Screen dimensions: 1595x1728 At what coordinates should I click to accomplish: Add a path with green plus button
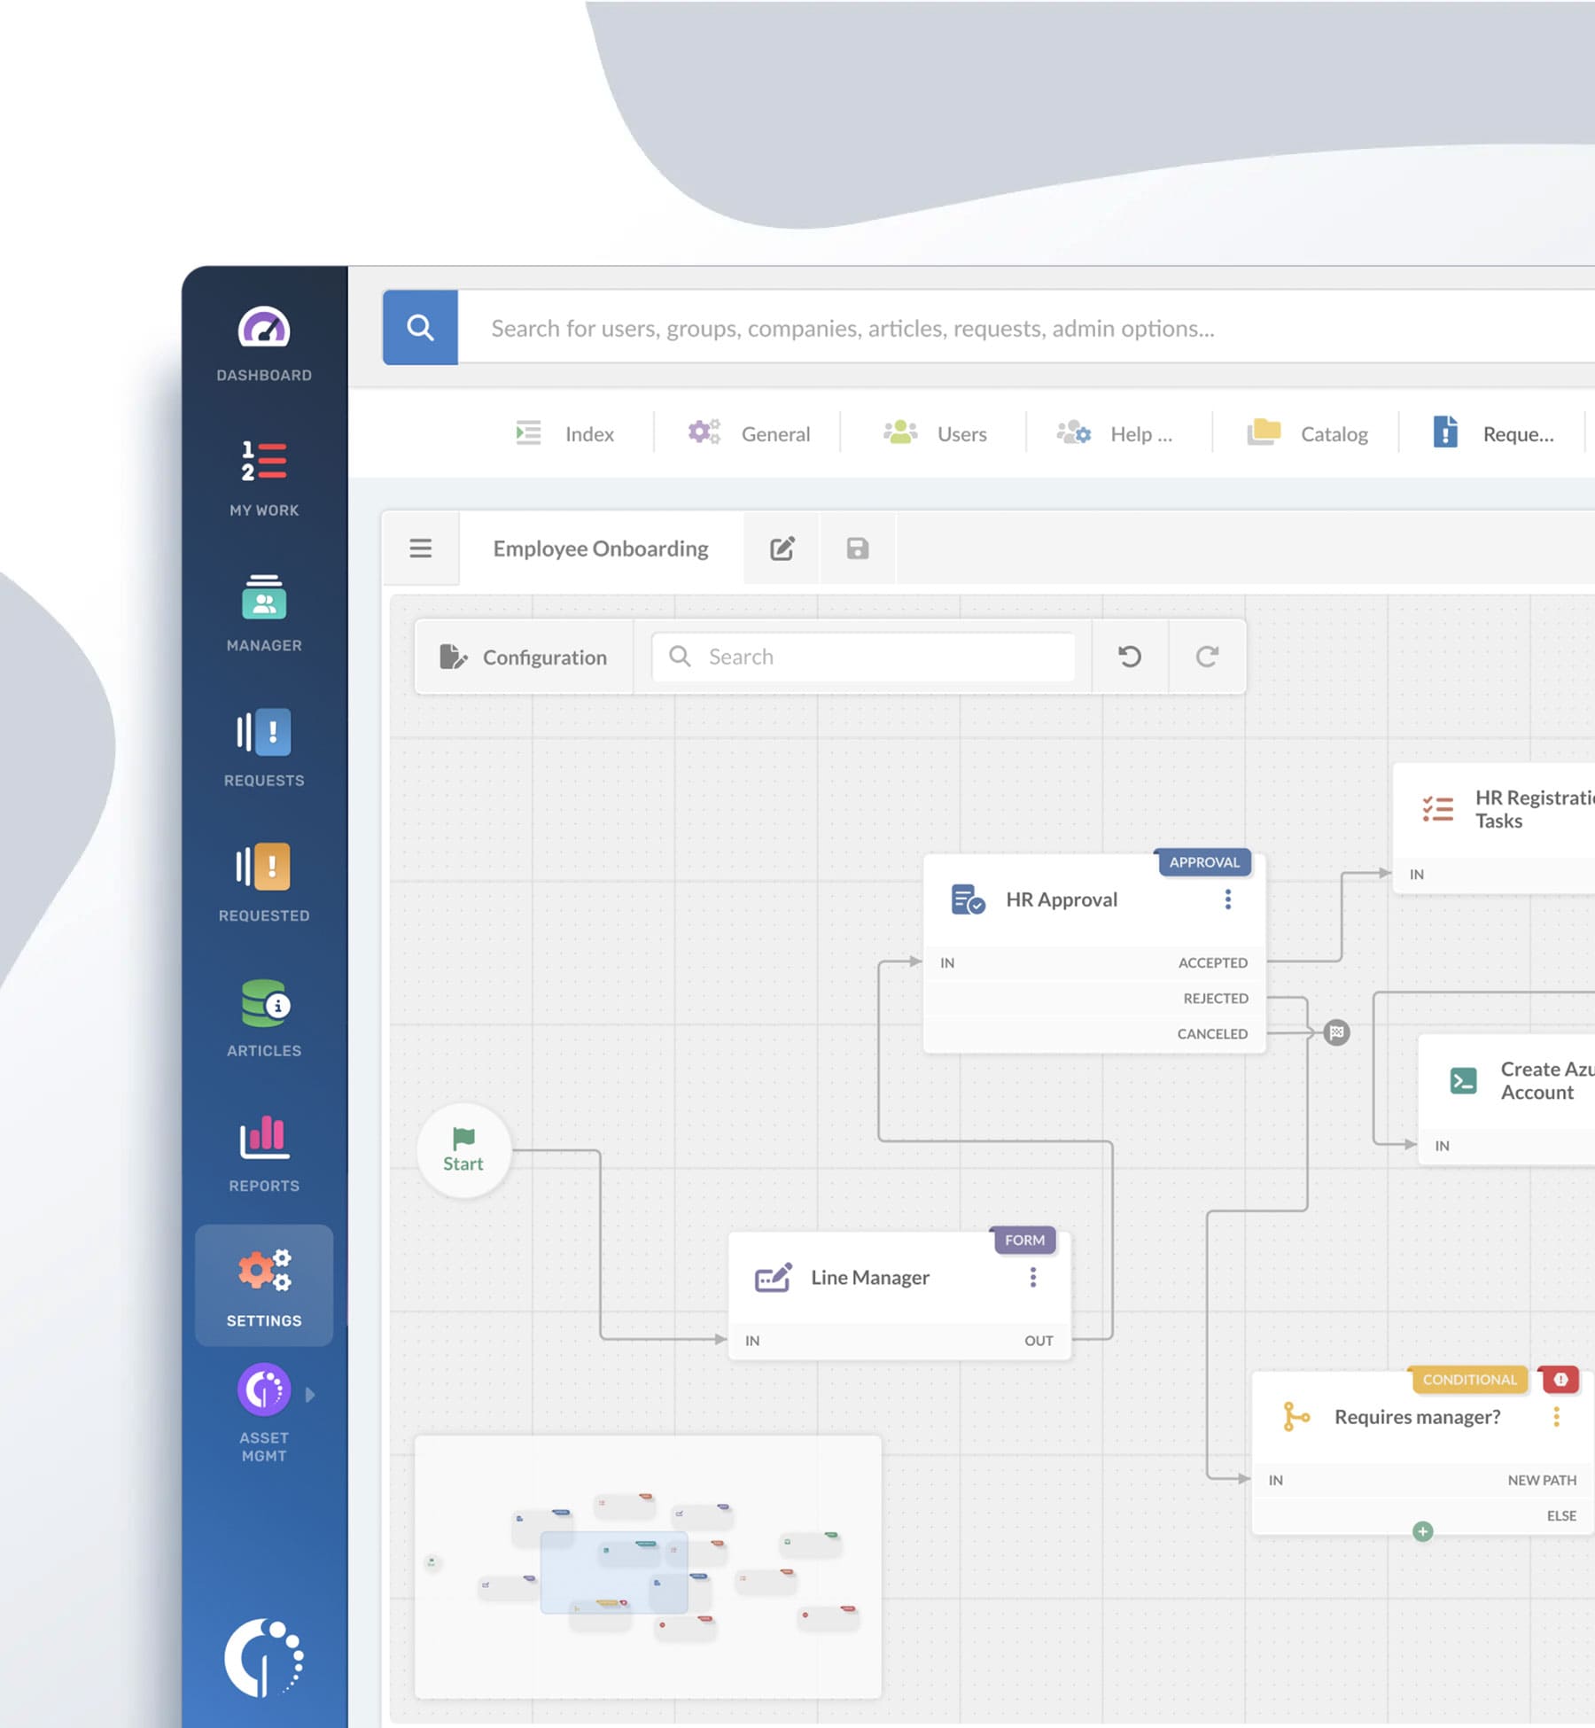[1423, 1531]
